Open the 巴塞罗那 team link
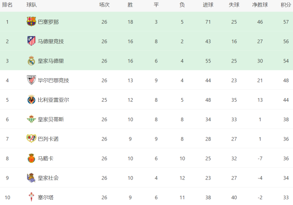The height and width of the screenshot is (205, 293). coord(48,22)
